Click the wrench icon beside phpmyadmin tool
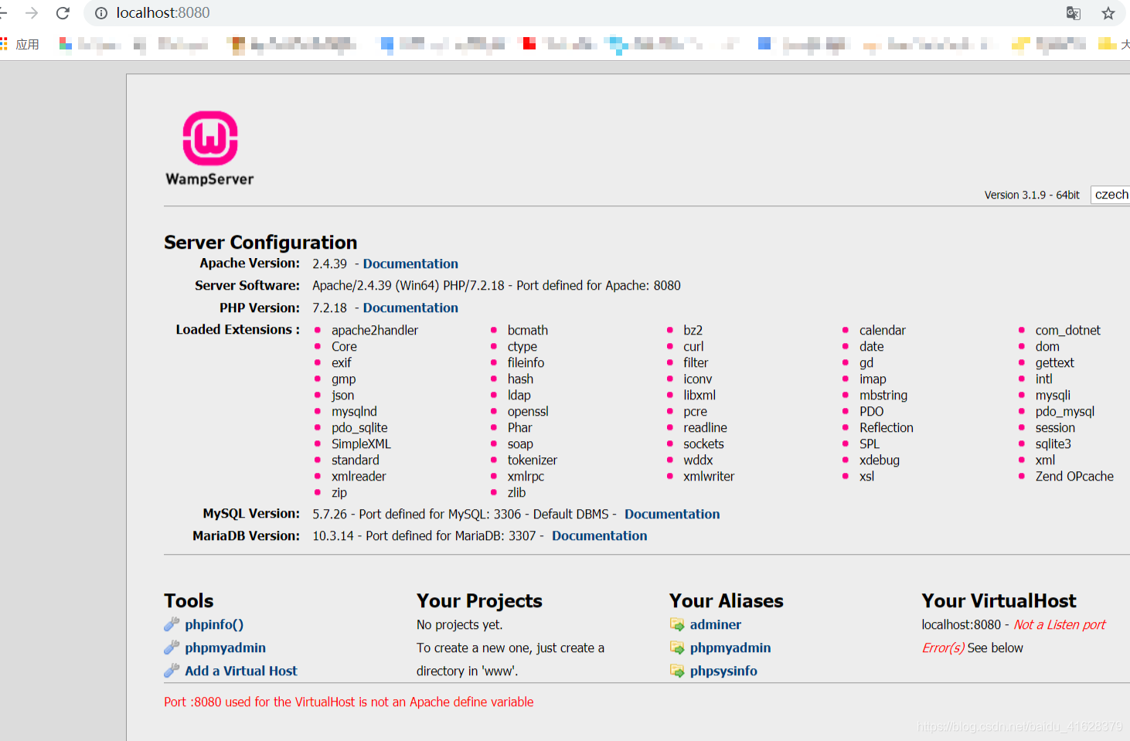Viewport: 1130px width, 741px height. click(x=172, y=648)
